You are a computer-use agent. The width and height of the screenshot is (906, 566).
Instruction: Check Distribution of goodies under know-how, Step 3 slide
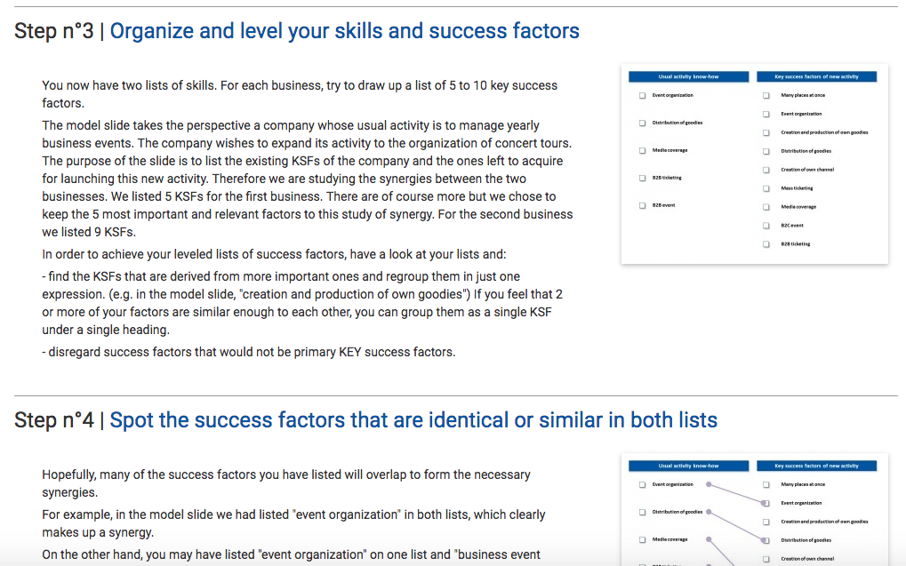643,123
